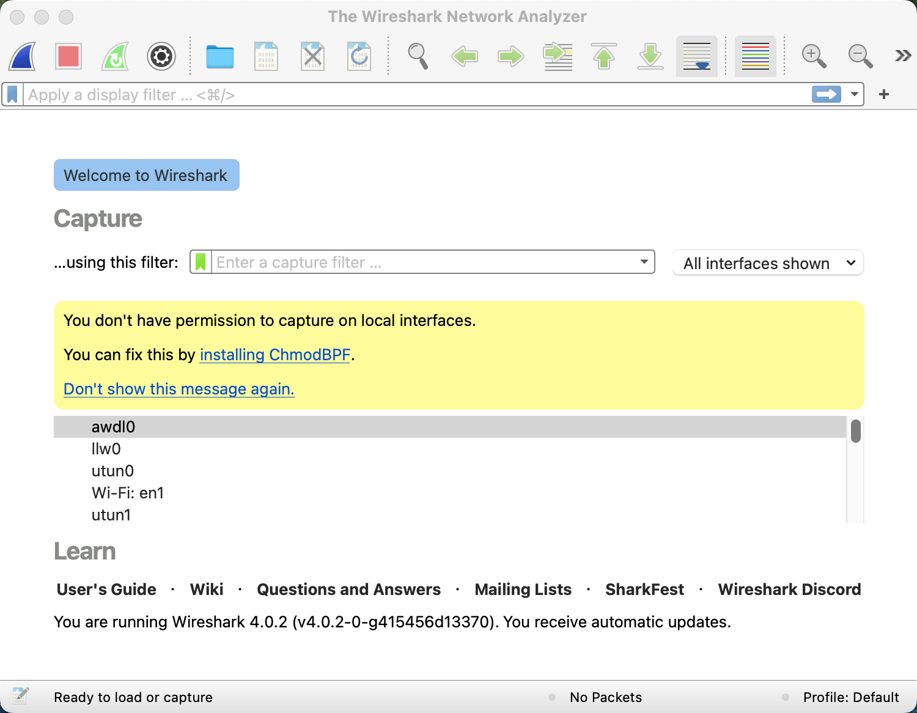
Task: Open Questions and Answers link
Action: tap(348, 589)
